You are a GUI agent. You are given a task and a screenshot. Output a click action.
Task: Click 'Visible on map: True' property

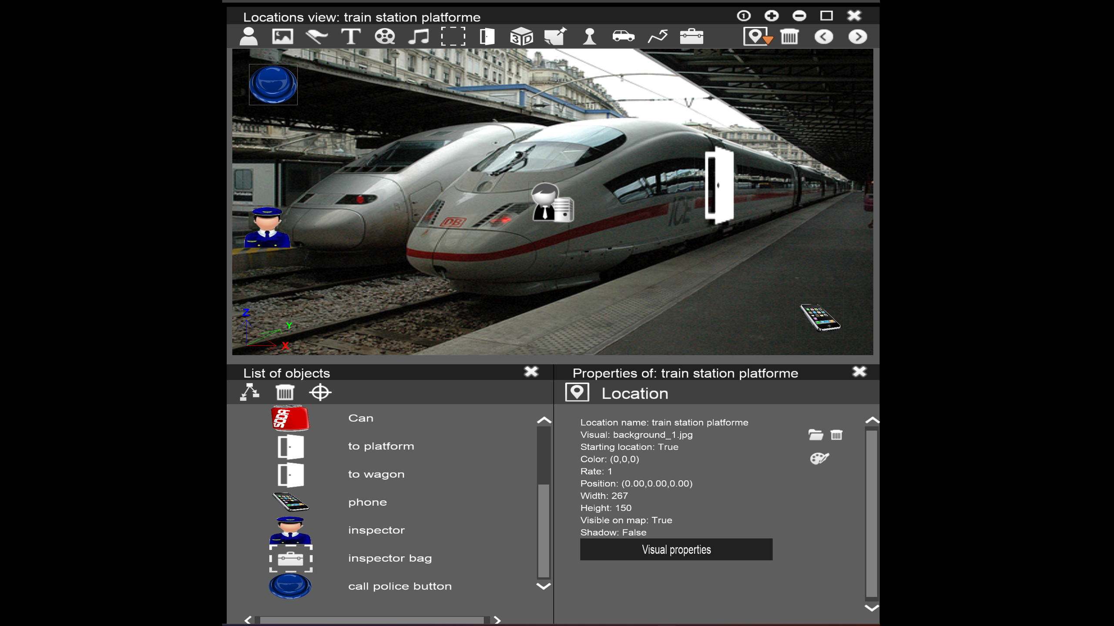(x=626, y=520)
